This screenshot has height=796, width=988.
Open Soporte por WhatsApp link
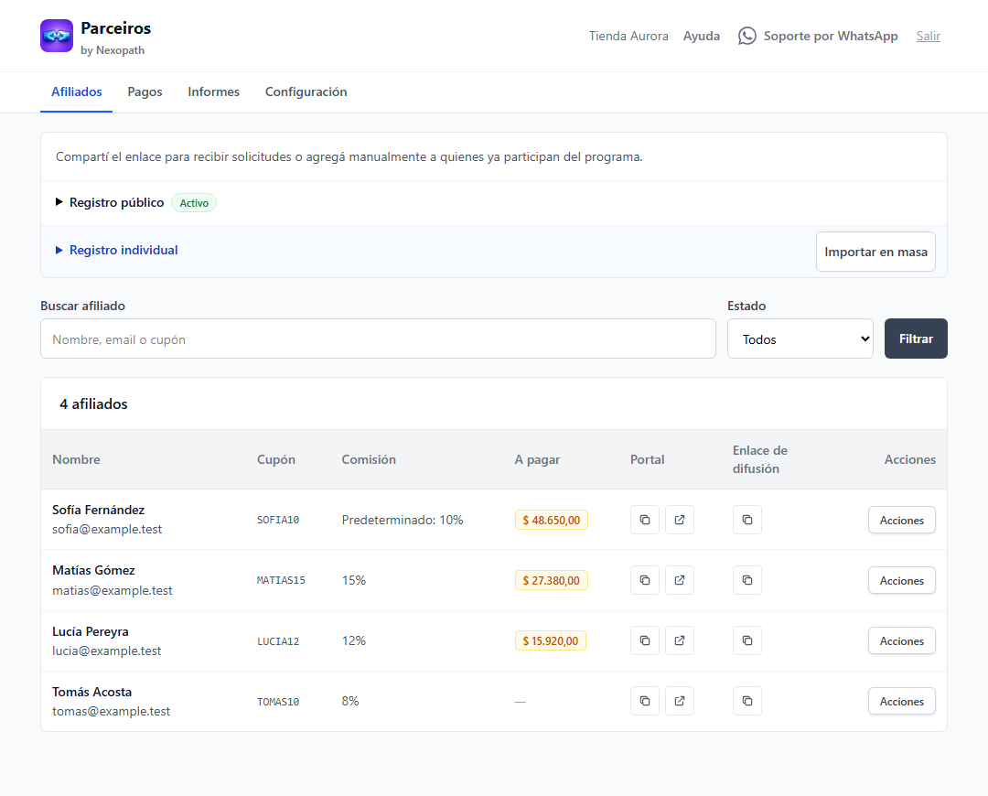click(818, 36)
